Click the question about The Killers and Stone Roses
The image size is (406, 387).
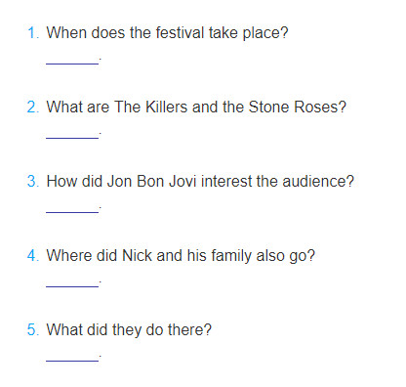[196, 107]
